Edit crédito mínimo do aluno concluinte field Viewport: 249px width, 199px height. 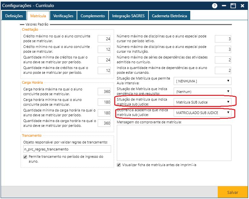click(x=104, y=49)
